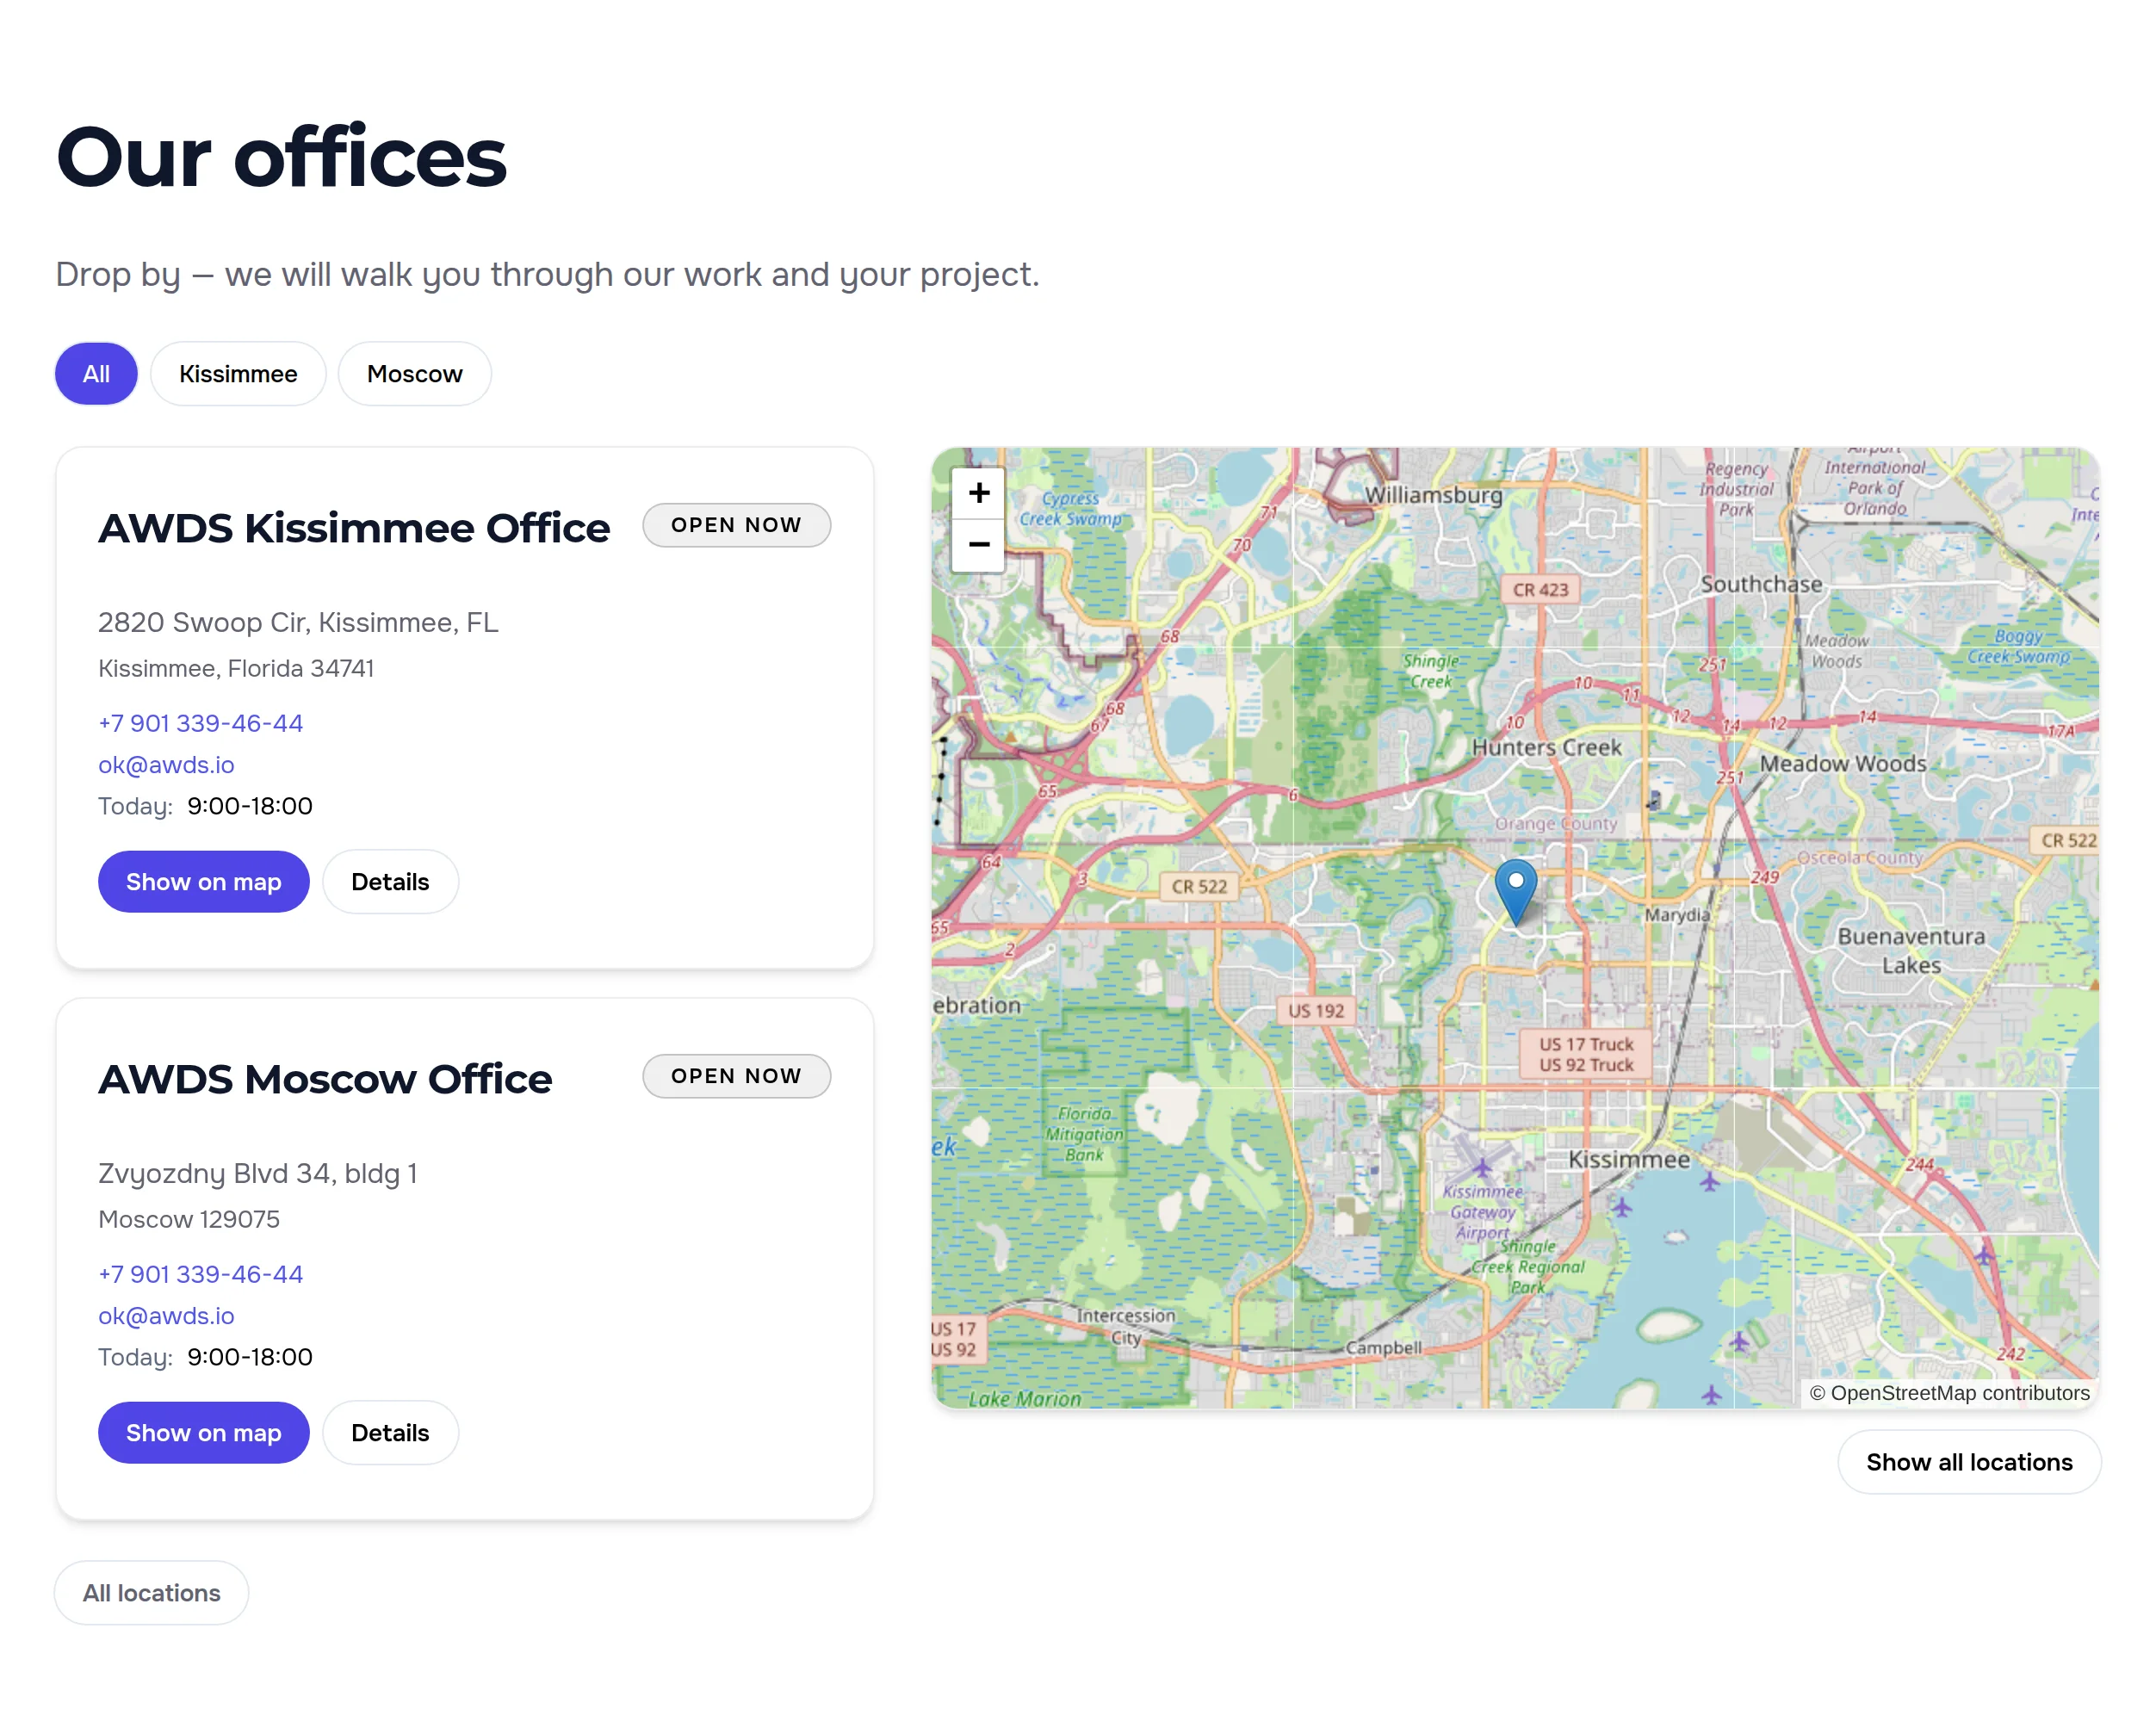2156x1734 pixels.
Task: Click address Zvyozdny Blvd 34, bldg 1
Action: point(258,1173)
